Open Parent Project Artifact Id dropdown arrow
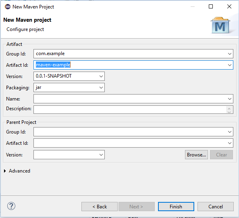This screenshot has height=218, width=239. click(x=230, y=143)
